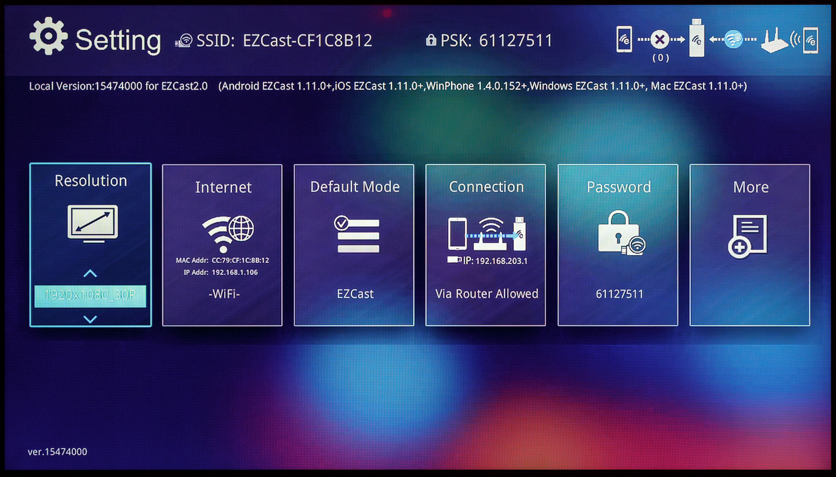This screenshot has width=836, height=477.
Task: Click the PSK padlock icon
Action: [x=431, y=40]
